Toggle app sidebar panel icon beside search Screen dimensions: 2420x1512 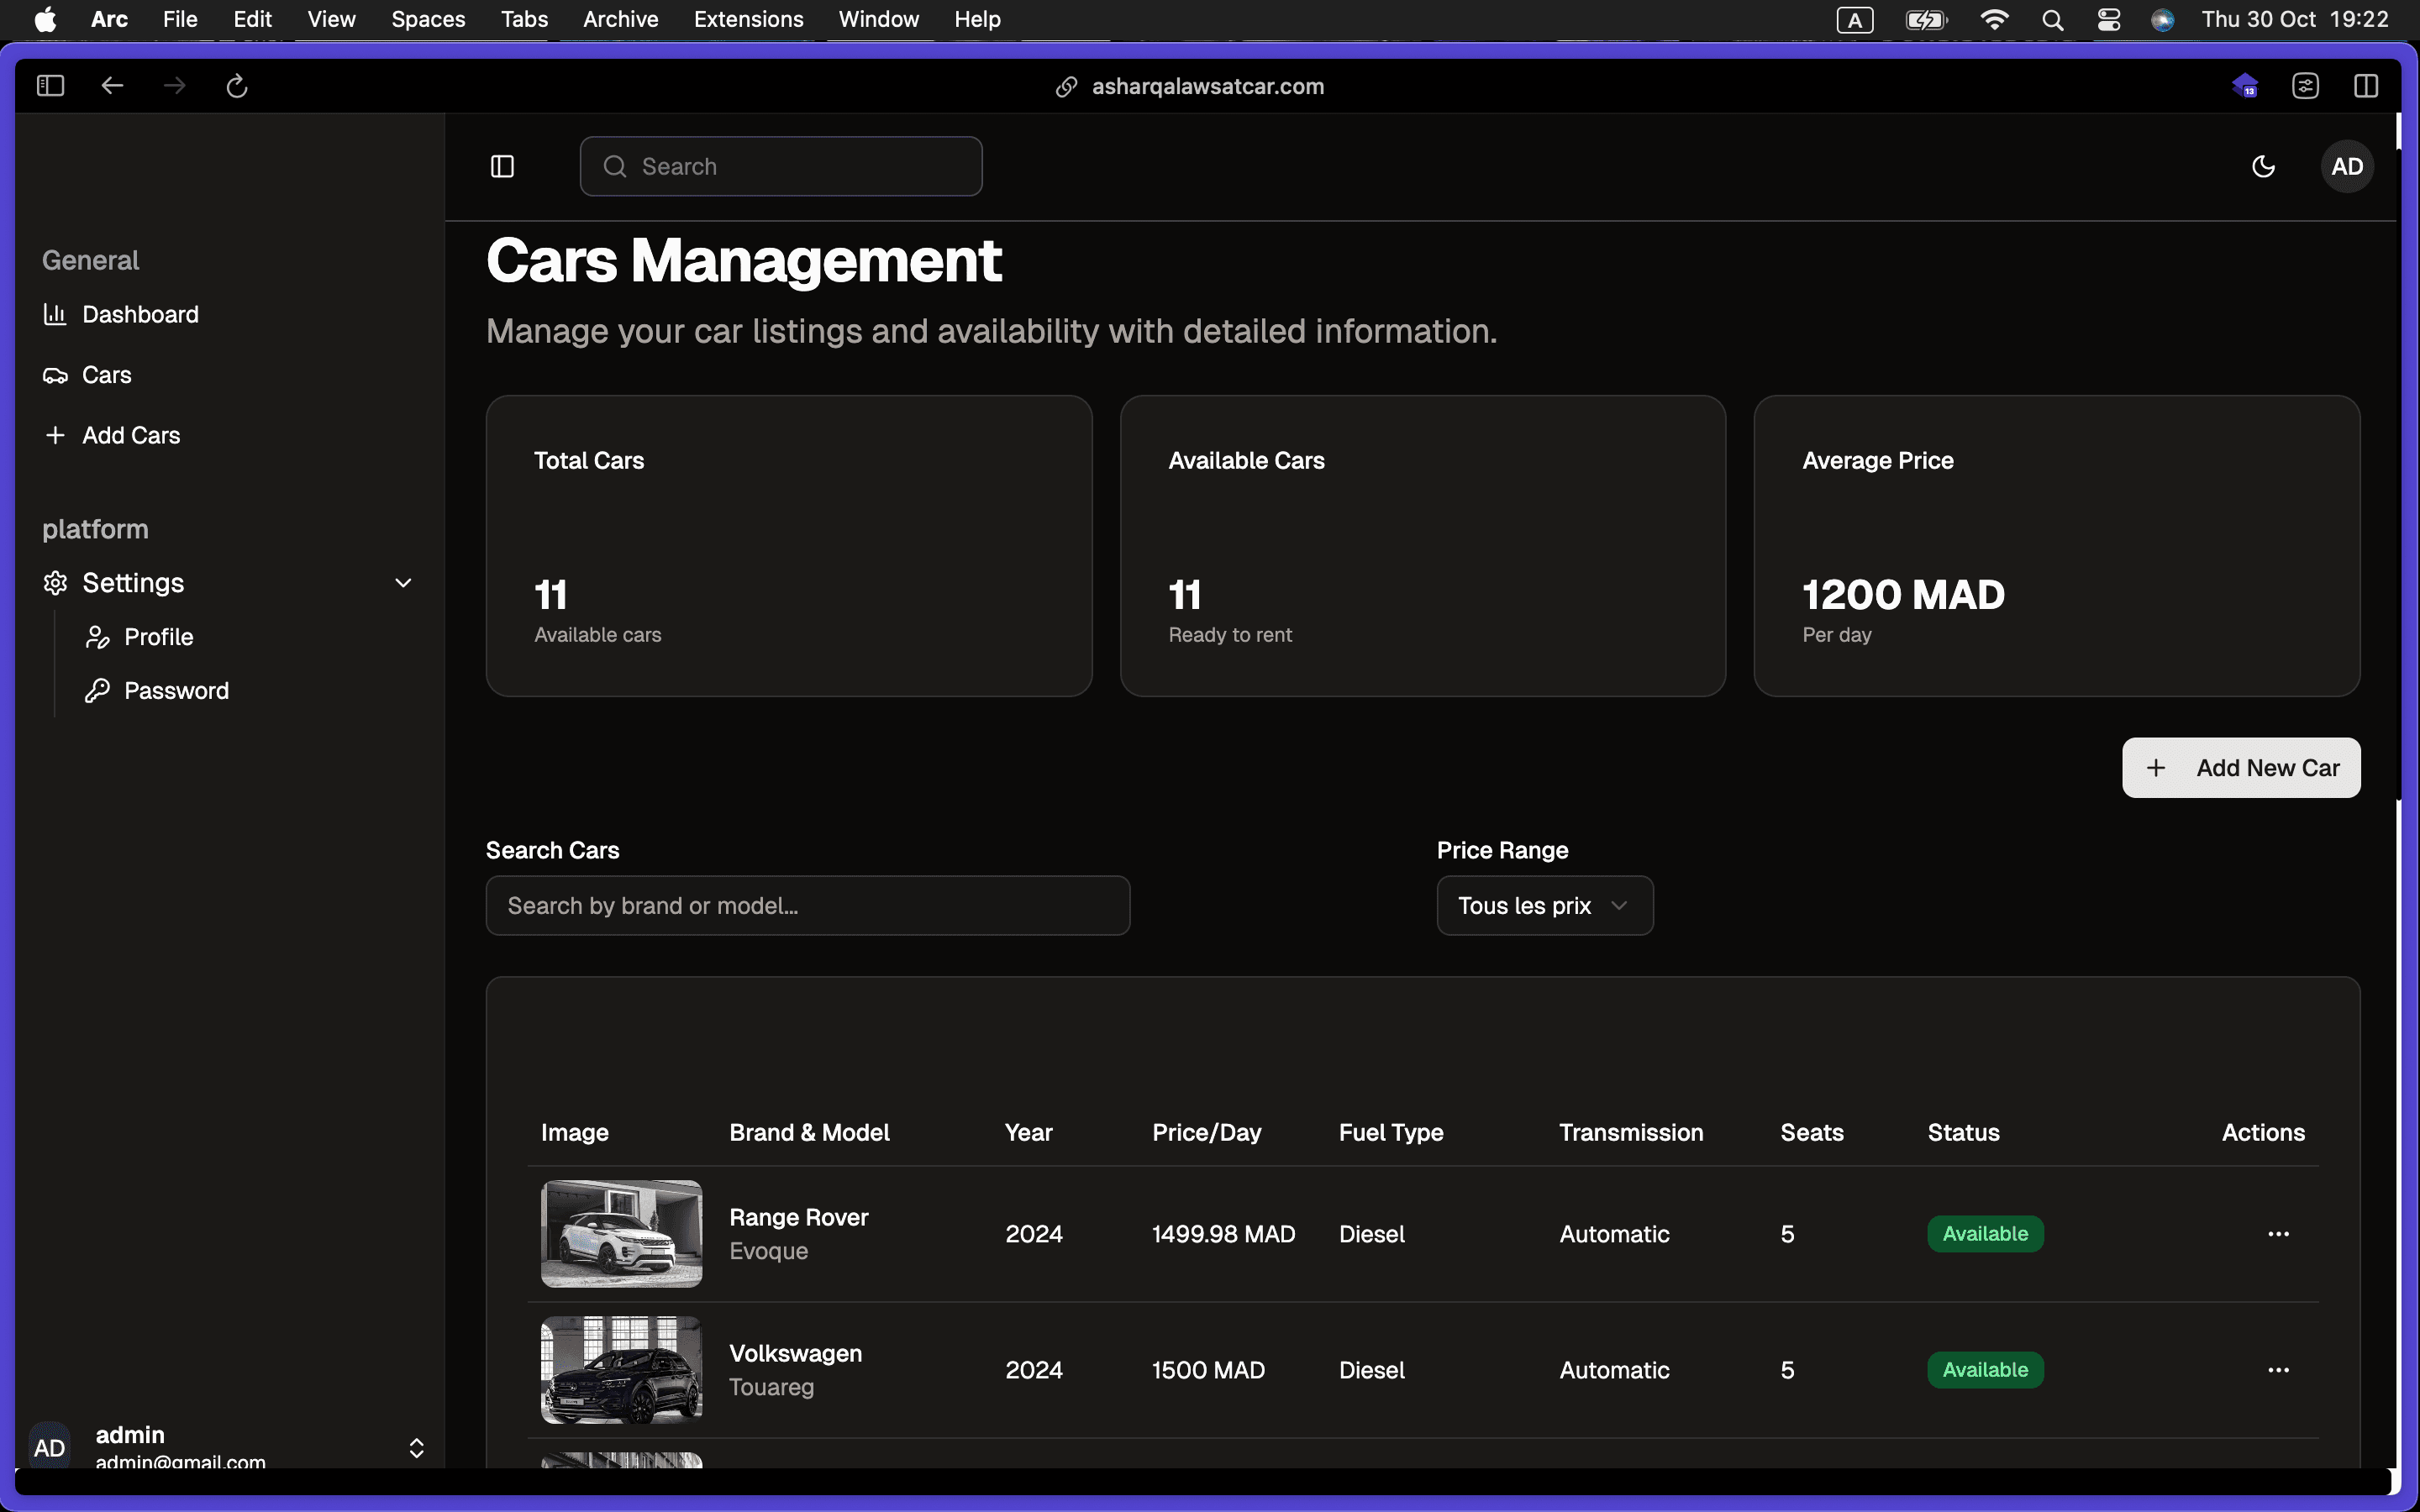click(x=502, y=167)
